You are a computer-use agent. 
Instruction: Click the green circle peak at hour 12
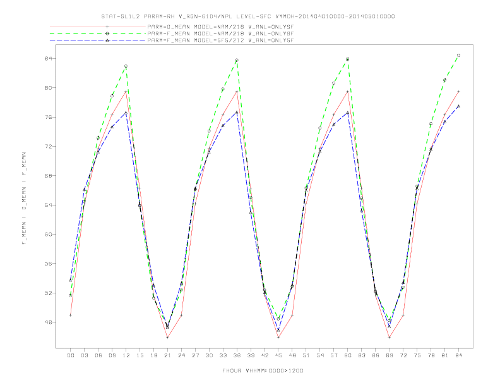(x=126, y=66)
